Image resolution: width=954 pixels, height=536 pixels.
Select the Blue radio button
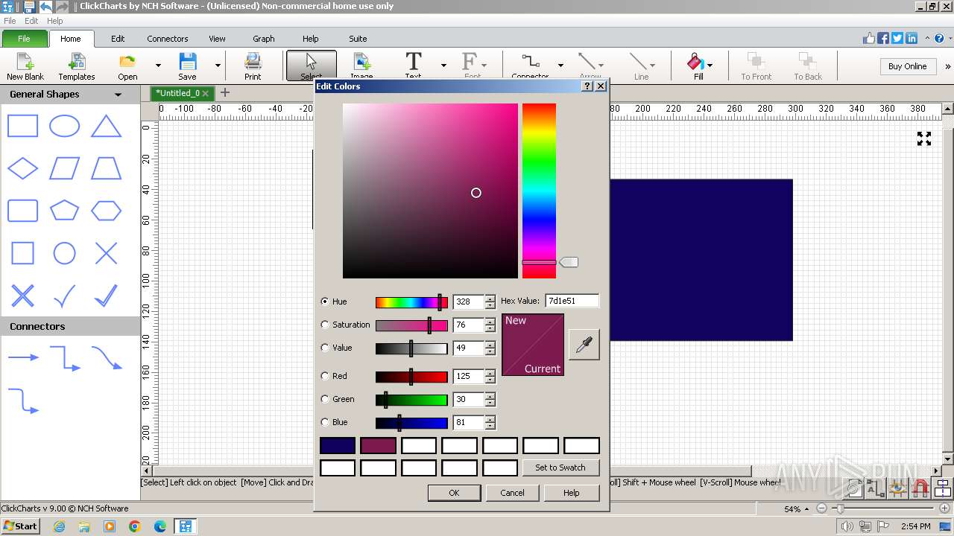coord(325,422)
